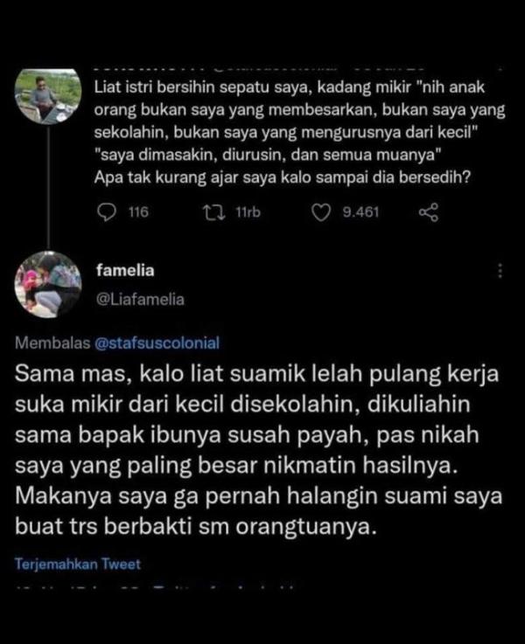The image size is (525, 644).
Task: Show the 116 replies count
Action: coord(138,212)
